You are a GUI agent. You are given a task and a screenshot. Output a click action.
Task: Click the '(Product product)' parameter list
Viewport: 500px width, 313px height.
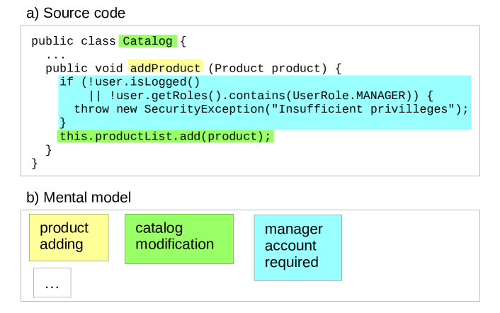coord(268,68)
